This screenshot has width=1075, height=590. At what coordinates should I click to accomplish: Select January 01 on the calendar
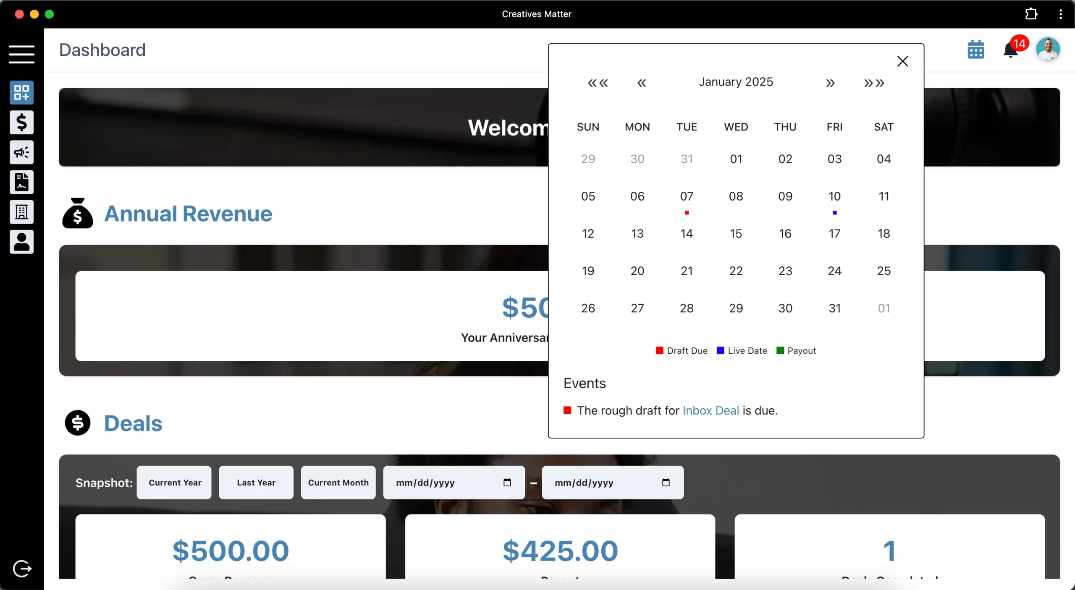coord(736,159)
